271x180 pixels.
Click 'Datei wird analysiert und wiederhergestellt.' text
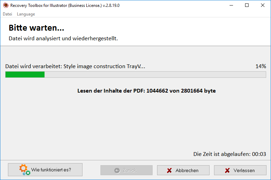tap(63, 39)
